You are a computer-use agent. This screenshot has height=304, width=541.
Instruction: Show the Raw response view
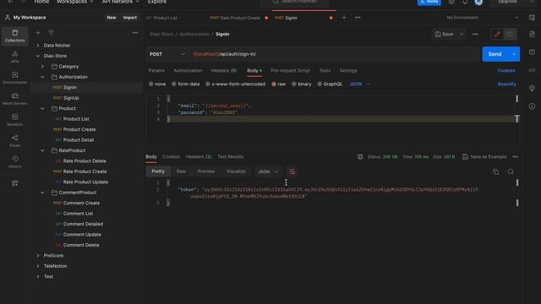(x=181, y=171)
